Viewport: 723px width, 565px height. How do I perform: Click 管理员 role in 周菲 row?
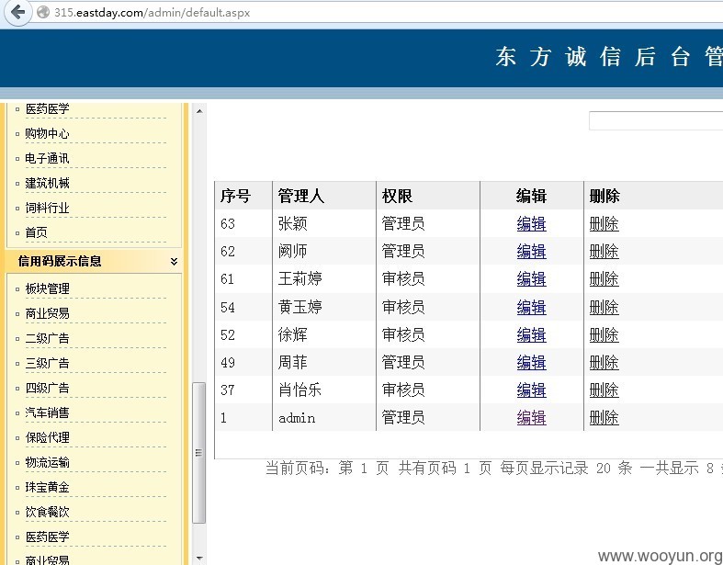(x=403, y=363)
